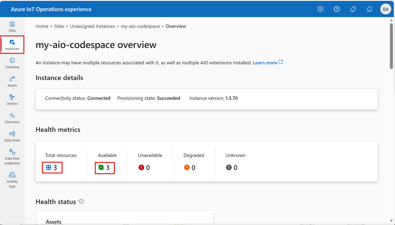Click the Overview breadcrumb item
Screen dimensions: 395x225
click(x=176, y=26)
